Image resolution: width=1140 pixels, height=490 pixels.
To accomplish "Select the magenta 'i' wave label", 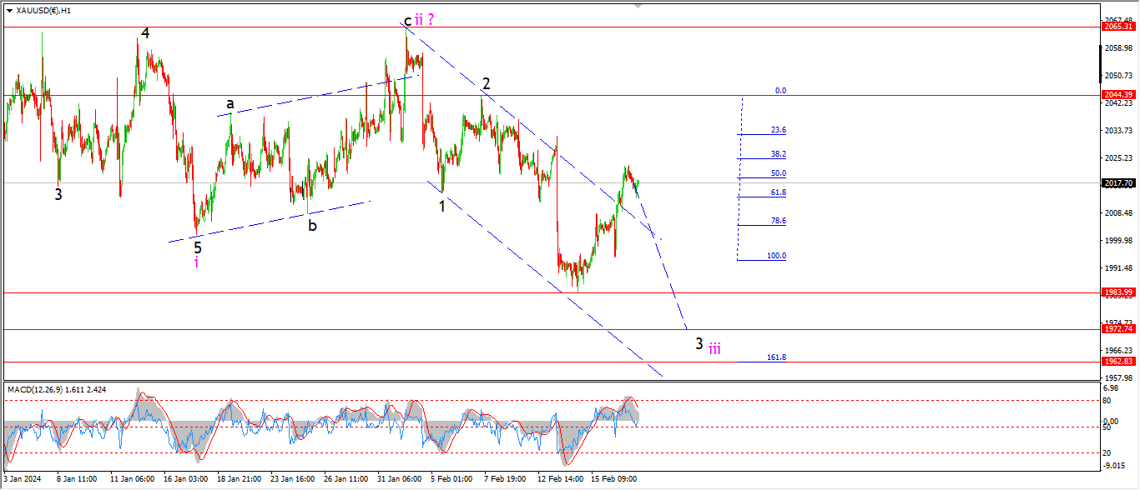I will (196, 262).
